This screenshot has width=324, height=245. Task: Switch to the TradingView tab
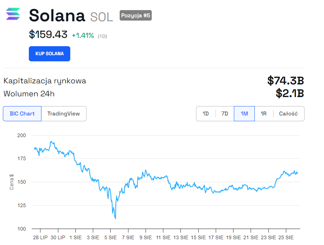[64, 114]
